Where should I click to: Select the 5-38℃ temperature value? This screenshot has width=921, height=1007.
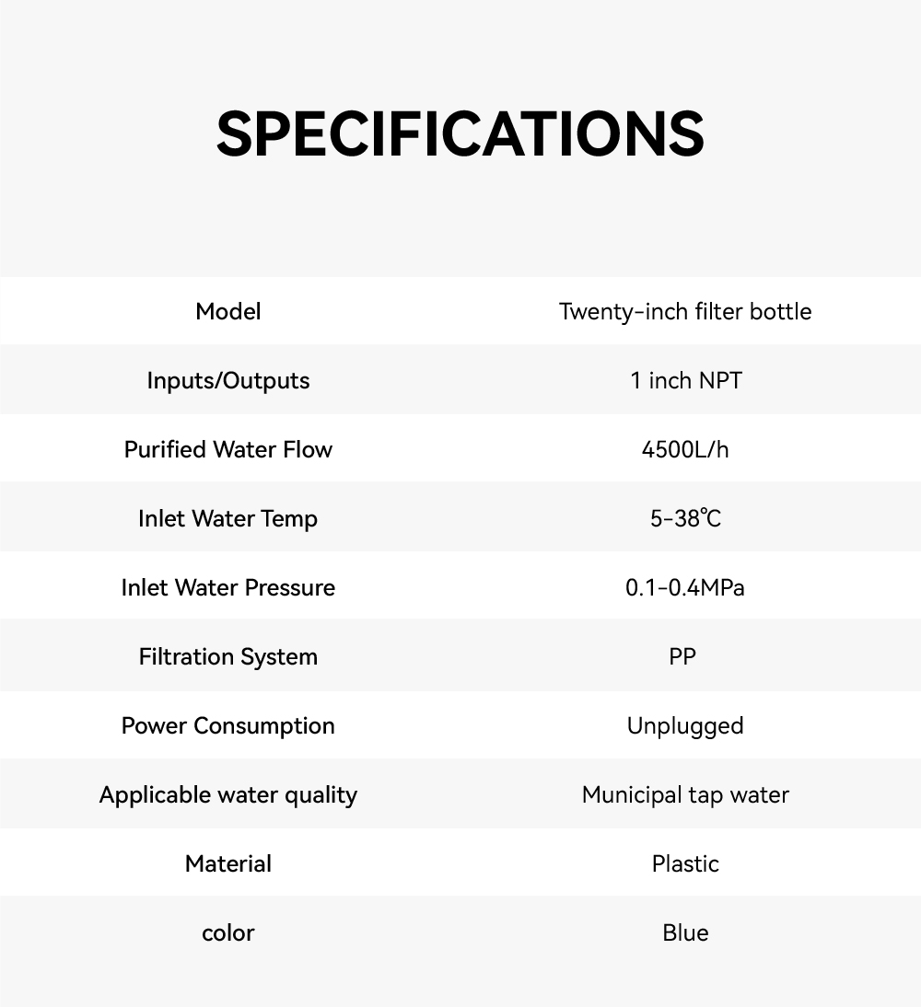click(685, 518)
